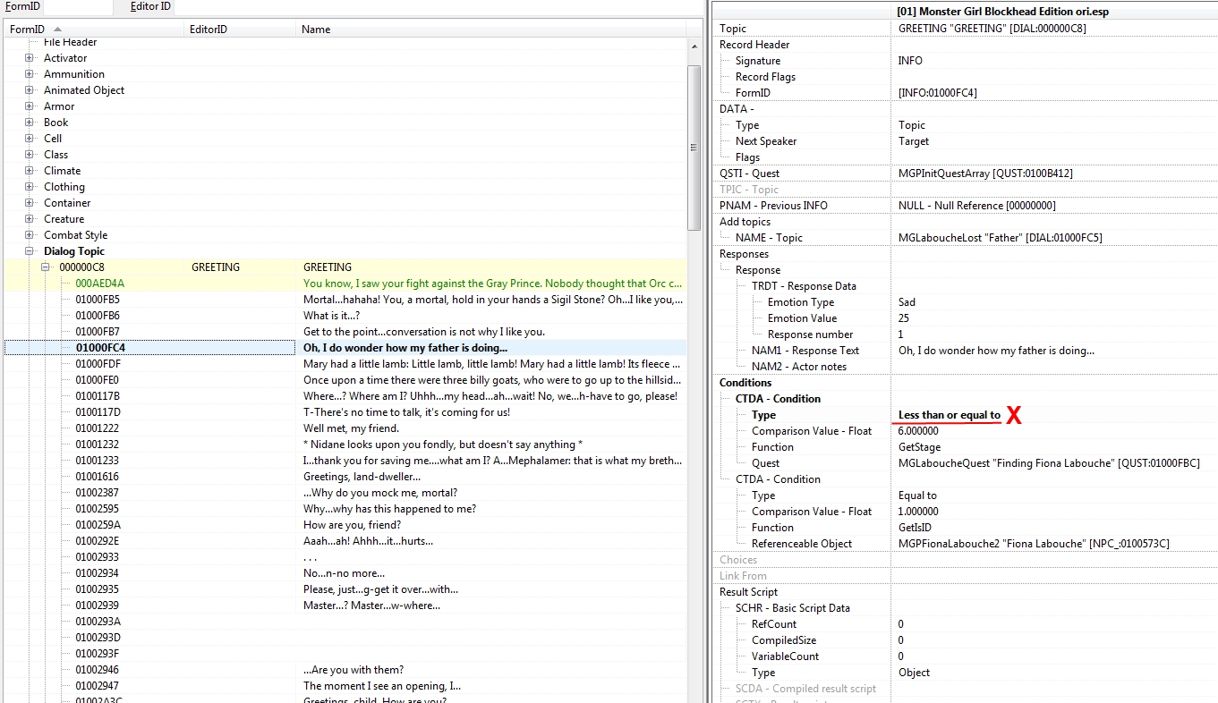Click the GetStage function value
The height and width of the screenshot is (703, 1218).
(x=919, y=447)
